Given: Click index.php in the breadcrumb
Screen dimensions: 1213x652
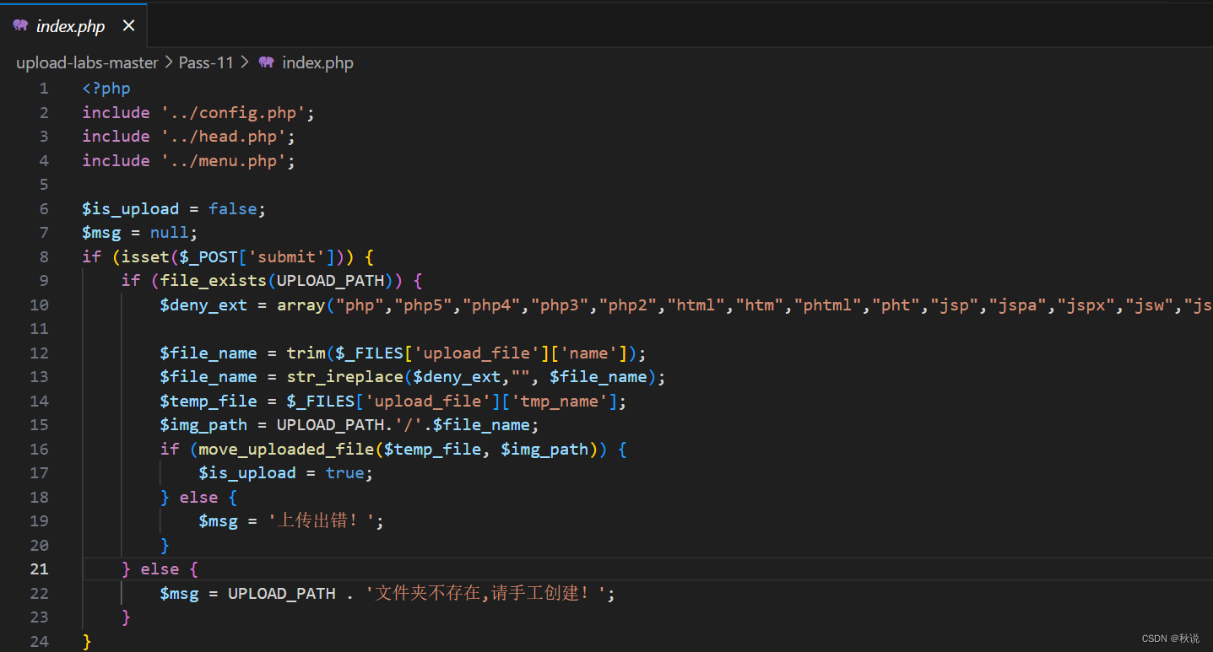Looking at the screenshot, I should tap(317, 62).
